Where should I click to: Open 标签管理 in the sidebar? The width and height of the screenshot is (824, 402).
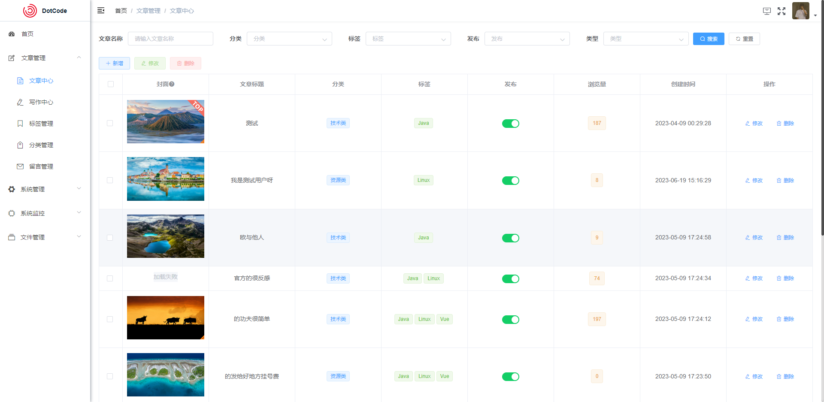coord(41,124)
